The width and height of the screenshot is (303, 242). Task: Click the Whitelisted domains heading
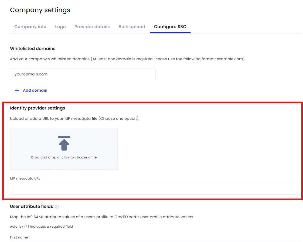[33, 49]
